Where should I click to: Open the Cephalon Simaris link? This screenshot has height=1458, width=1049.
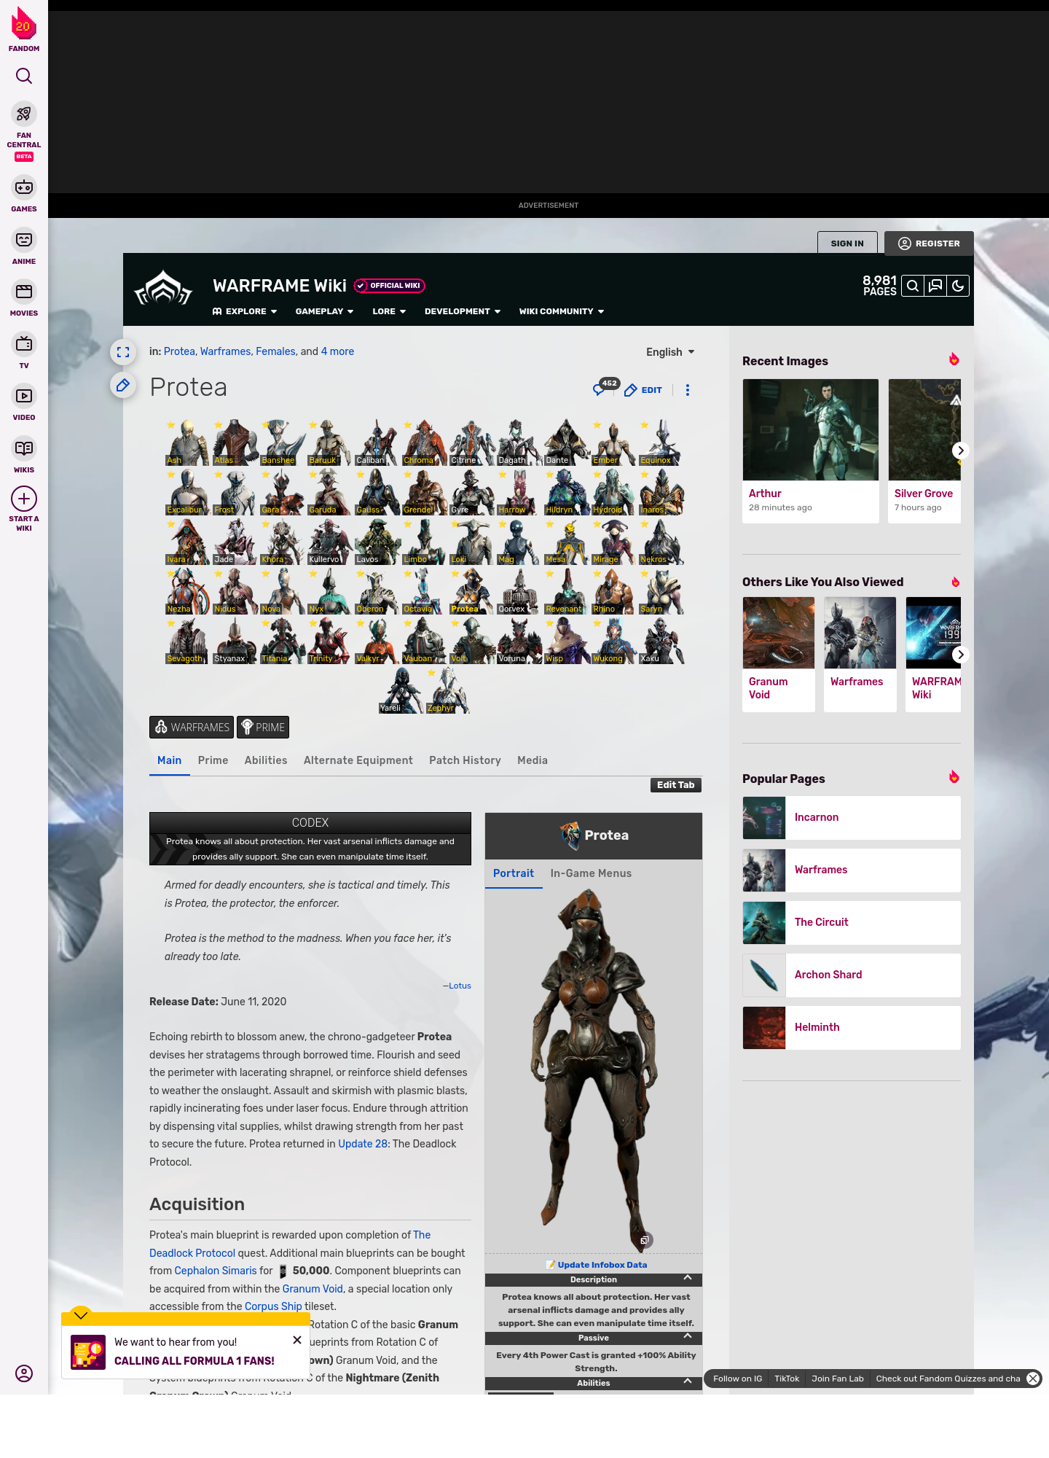click(216, 1271)
